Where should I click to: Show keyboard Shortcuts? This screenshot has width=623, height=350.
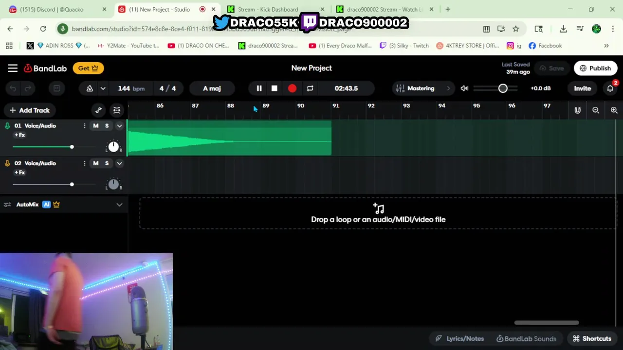pyautogui.click(x=592, y=339)
